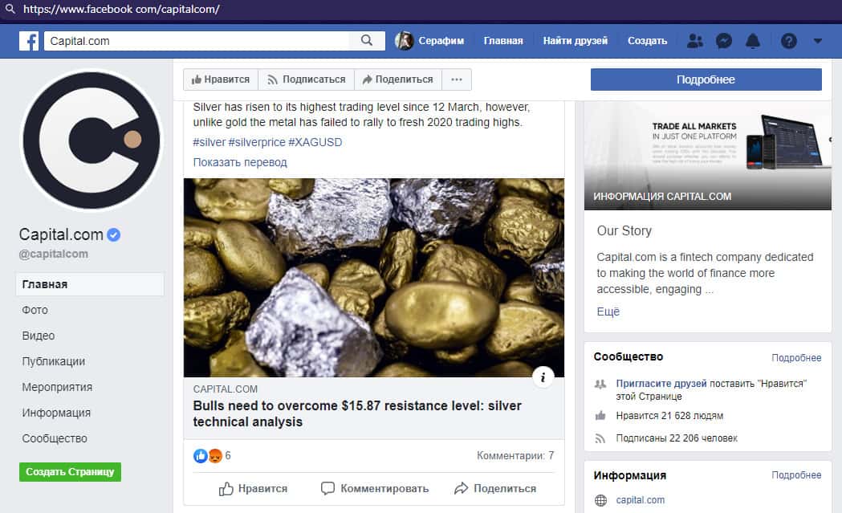Open the silver technical analysis article headline
Screen dimensions: 842x513
click(357, 413)
